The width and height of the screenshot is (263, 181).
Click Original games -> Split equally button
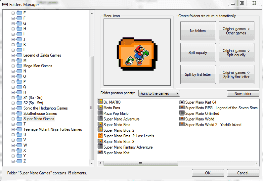pos(236,53)
